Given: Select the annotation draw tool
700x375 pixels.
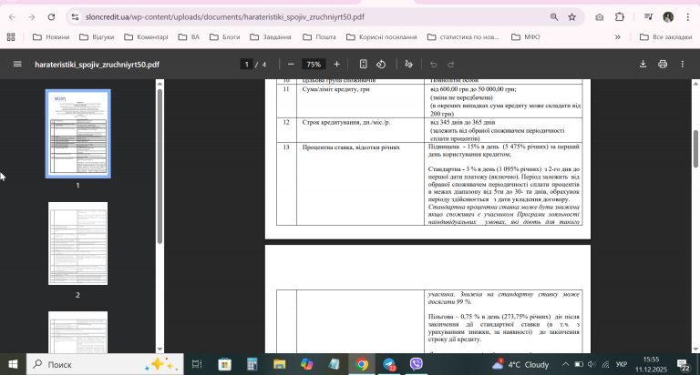Looking at the screenshot, I should coord(408,65).
